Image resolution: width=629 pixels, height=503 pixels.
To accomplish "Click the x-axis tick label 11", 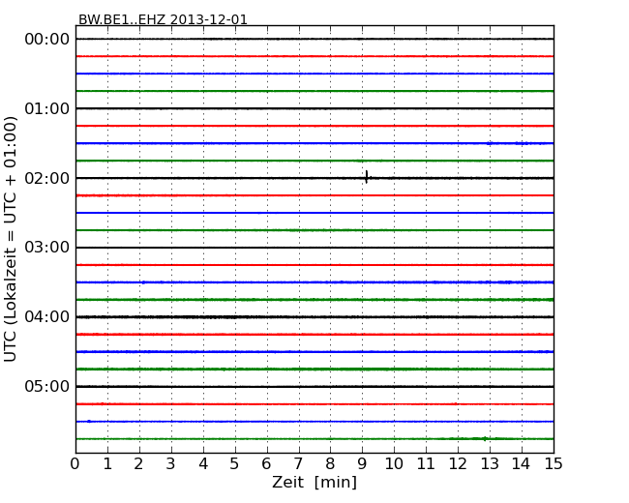I will click(x=426, y=464).
